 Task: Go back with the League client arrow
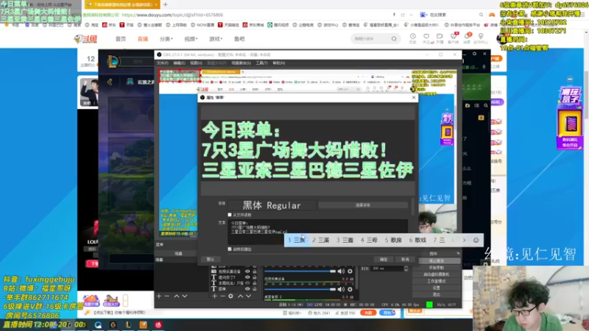pos(110,82)
